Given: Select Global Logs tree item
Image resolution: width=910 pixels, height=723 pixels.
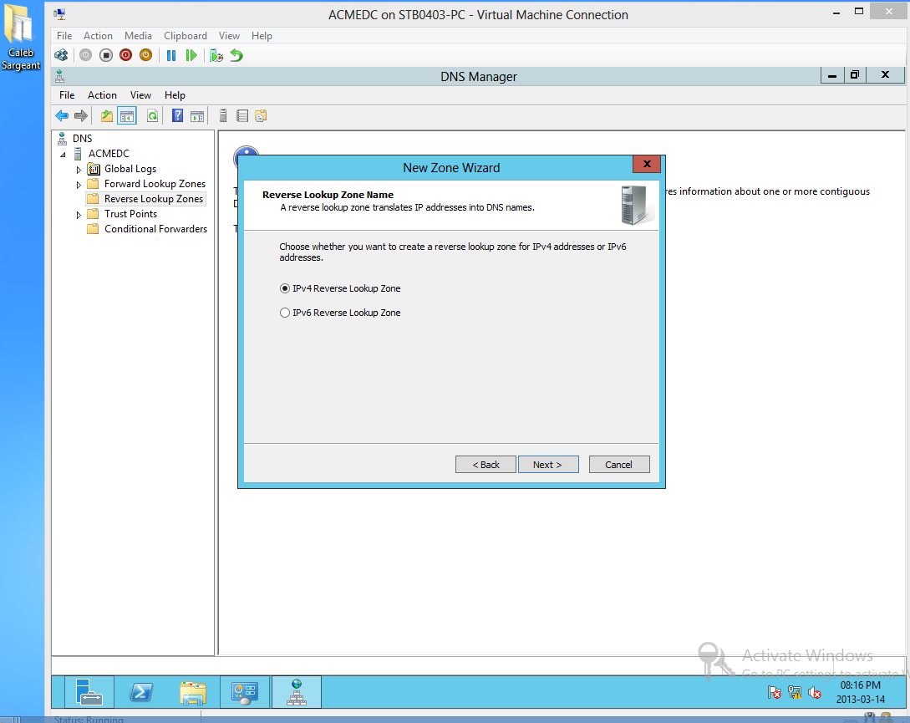Looking at the screenshot, I should [x=130, y=169].
